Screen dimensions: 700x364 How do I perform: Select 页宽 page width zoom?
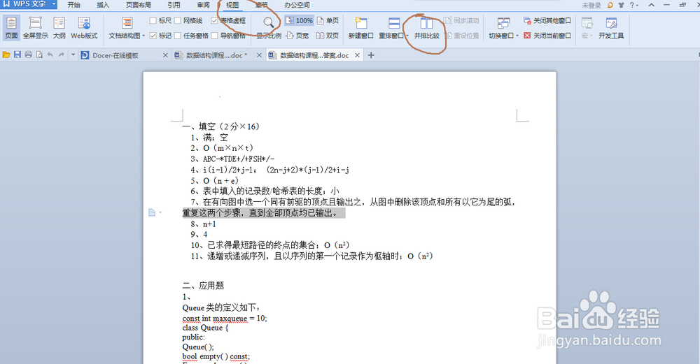click(297, 35)
